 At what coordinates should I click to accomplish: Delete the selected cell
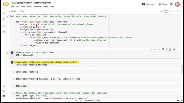point(174,49)
